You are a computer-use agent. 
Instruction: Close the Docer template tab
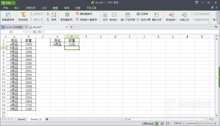coord(26,27)
